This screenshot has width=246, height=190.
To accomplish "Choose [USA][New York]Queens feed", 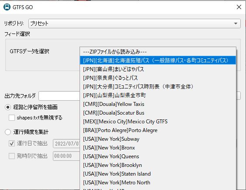I will (x=158, y=156).
